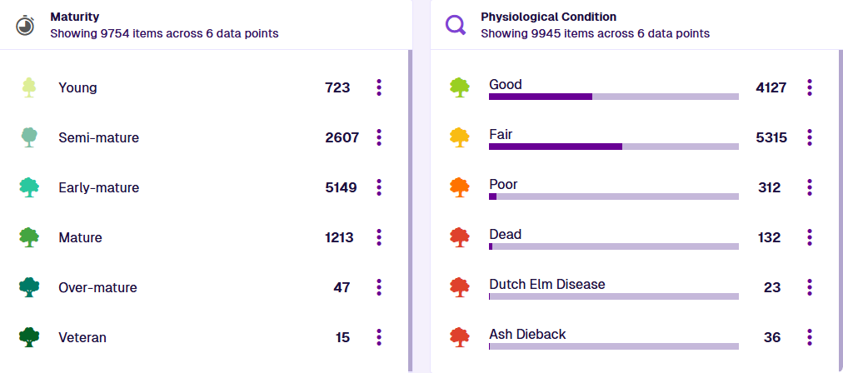Image resolution: width=843 pixels, height=373 pixels.
Task: Open the more options menu for Mature
Action: tap(379, 237)
